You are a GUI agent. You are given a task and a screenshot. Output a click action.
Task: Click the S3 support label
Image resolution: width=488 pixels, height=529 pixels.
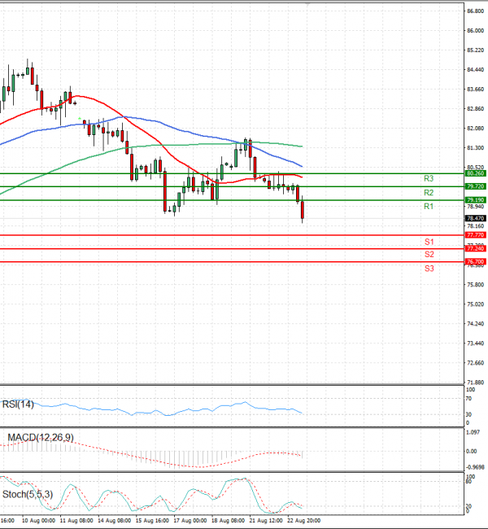coord(429,269)
